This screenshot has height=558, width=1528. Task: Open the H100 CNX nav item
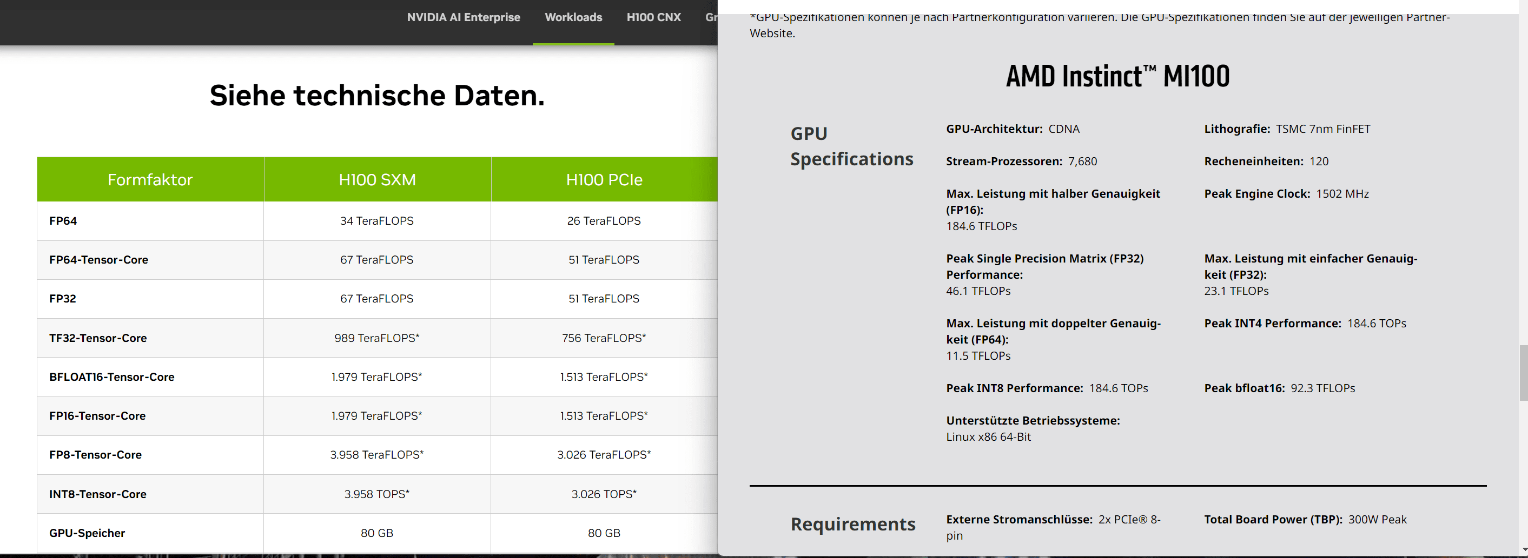(x=654, y=17)
